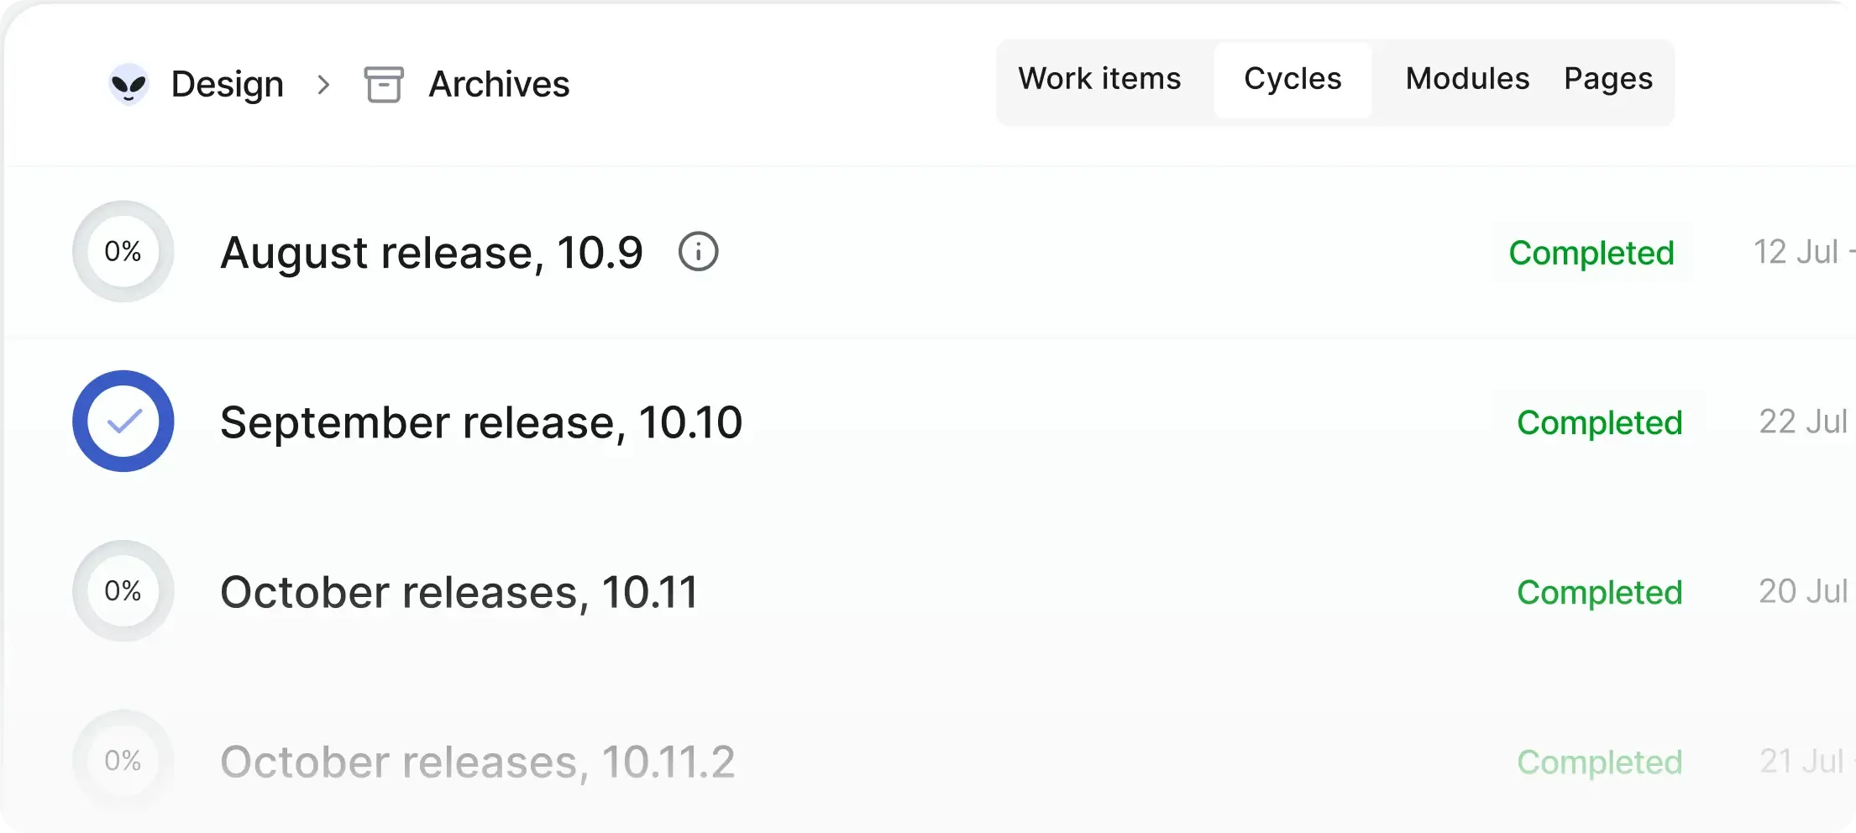Open the October releases, 10.11 cycle
This screenshot has width=1856, height=833.
(x=459, y=592)
